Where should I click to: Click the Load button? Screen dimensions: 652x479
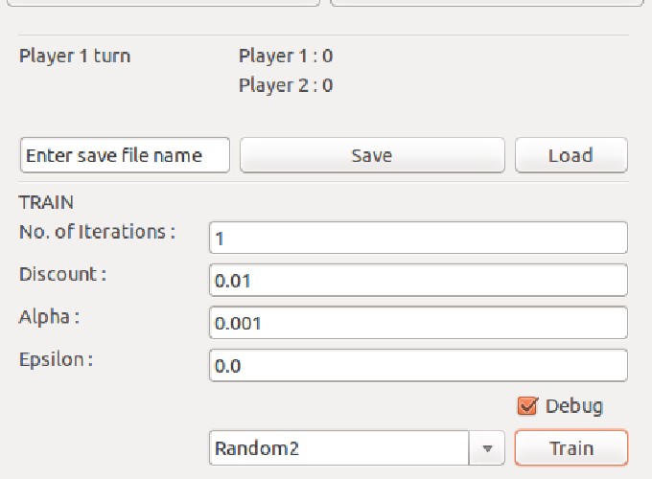tap(570, 155)
